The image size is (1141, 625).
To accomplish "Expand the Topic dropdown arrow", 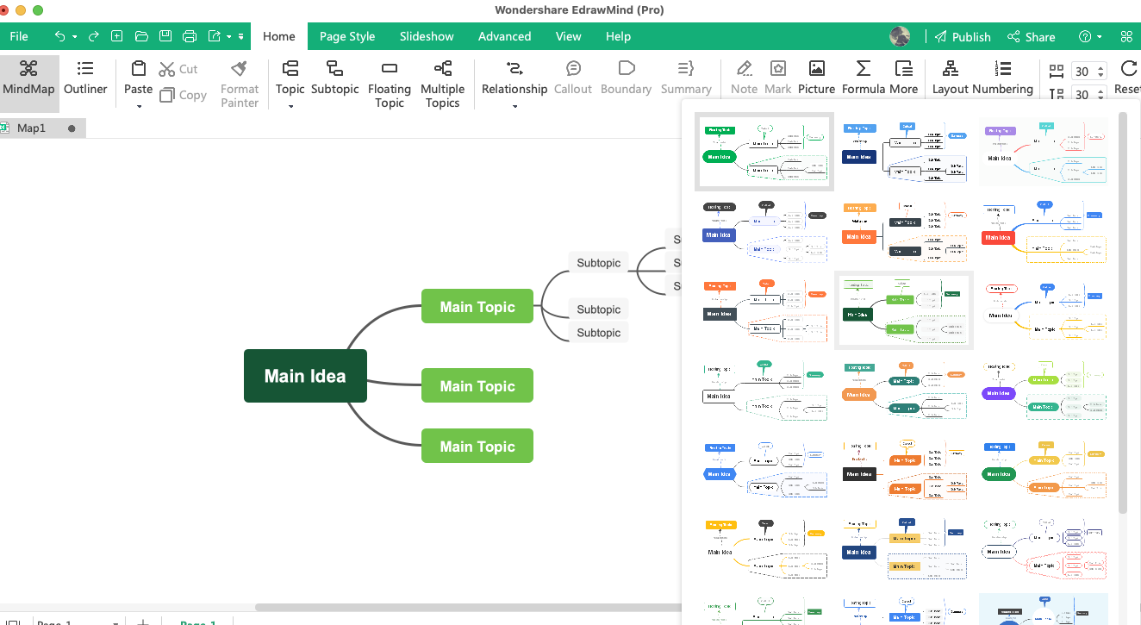I will click(x=290, y=107).
